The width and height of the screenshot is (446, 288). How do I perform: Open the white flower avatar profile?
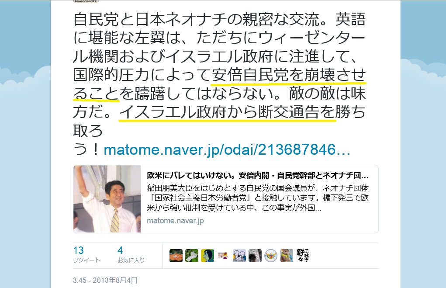(192, 256)
